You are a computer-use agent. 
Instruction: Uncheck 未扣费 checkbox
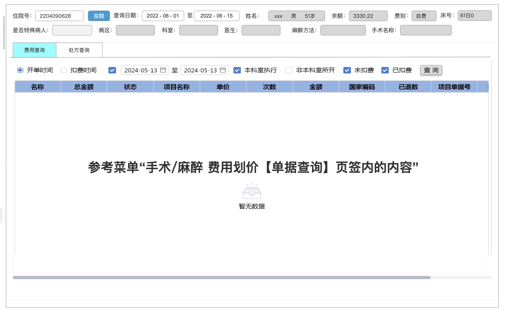point(347,70)
